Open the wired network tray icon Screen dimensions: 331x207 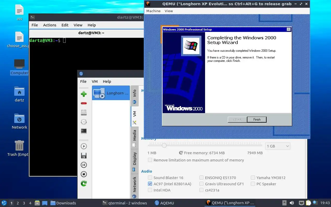[x=301, y=203]
